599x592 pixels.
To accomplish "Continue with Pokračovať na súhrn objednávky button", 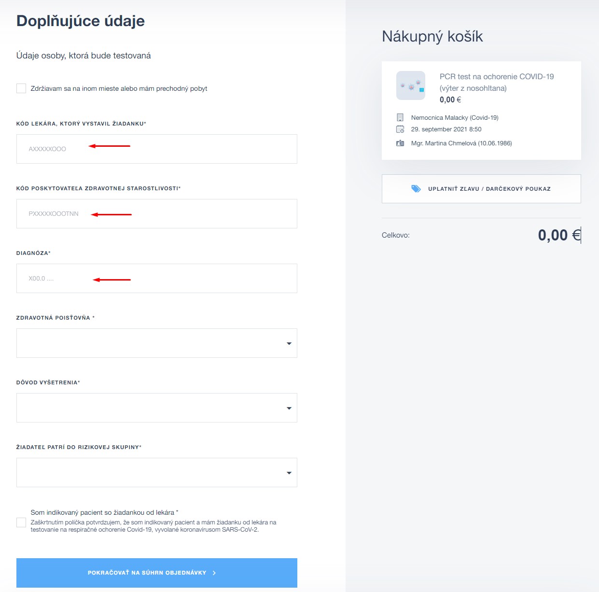I will (157, 573).
